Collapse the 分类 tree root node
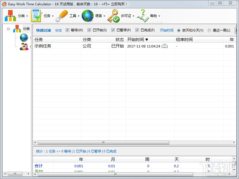The height and width of the screenshot is (179, 239). (8, 29)
